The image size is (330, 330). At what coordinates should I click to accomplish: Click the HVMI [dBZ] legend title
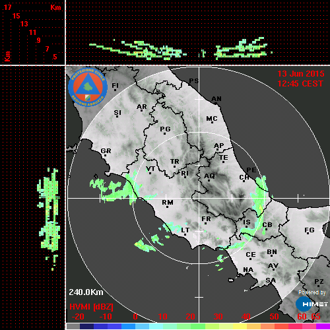click(x=91, y=307)
